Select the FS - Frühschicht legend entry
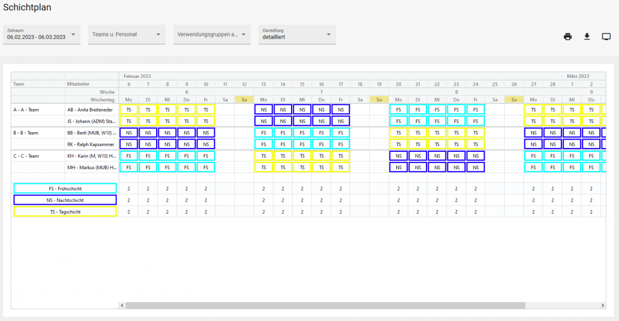This screenshot has width=619, height=321. point(65,188)
